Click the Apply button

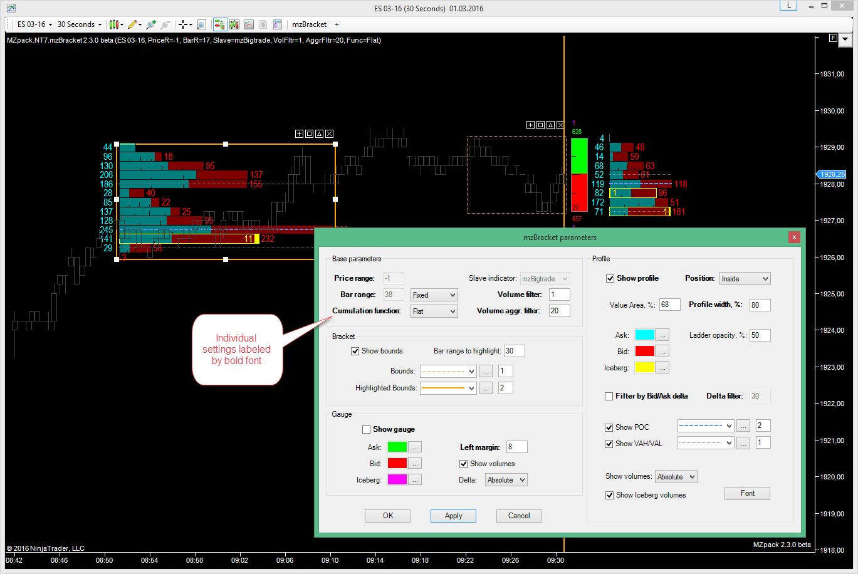pos(453,516)
